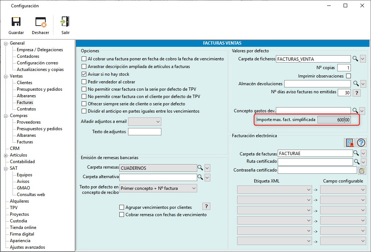Open help for Nº días aviso facturas
371x252 pixels.
[357, 93]
